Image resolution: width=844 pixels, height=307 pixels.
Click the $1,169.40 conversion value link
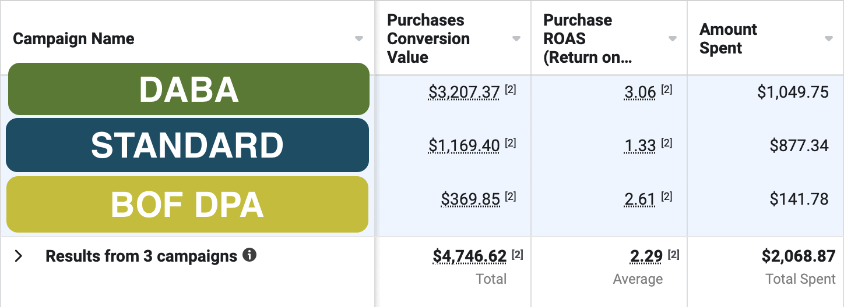[464, 145]
